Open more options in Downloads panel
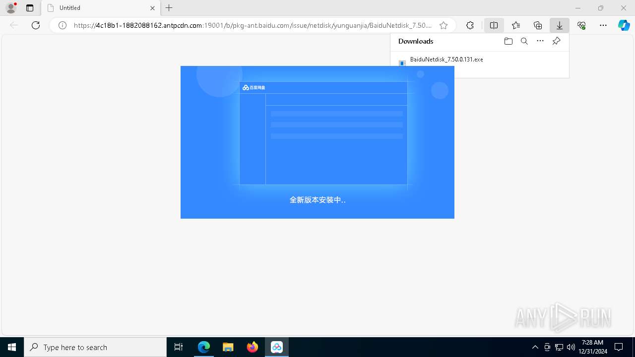 540,41
